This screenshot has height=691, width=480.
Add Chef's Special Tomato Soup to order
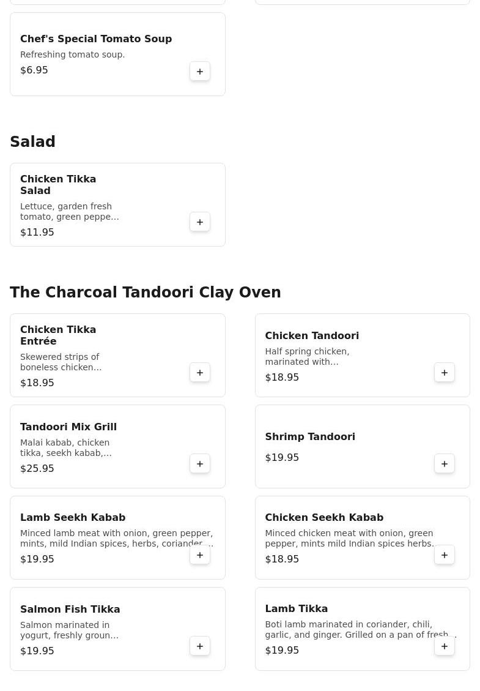click(200, 72)
